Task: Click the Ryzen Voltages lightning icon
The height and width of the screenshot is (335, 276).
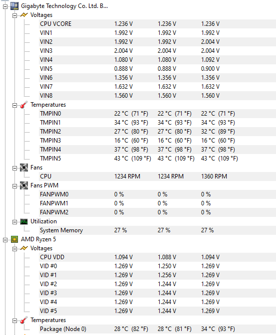Action: [x=24, y=248]
